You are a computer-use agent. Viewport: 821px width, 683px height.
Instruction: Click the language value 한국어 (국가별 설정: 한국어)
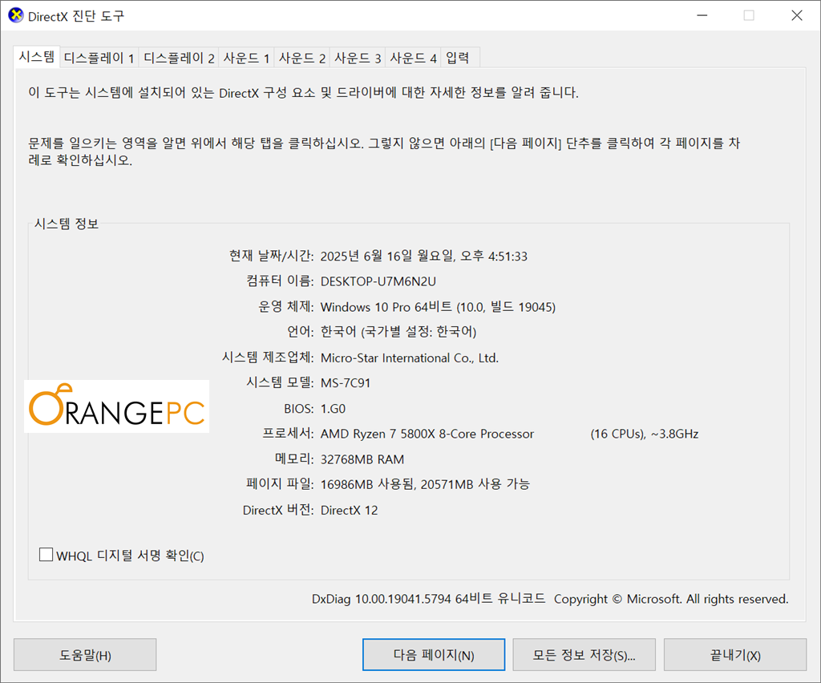pyautogui.click(x=398, y=332)
